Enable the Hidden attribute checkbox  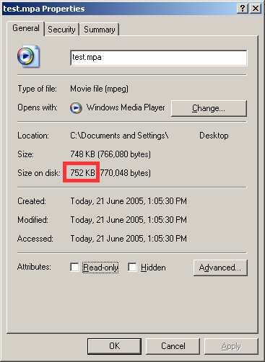point(132,267)
